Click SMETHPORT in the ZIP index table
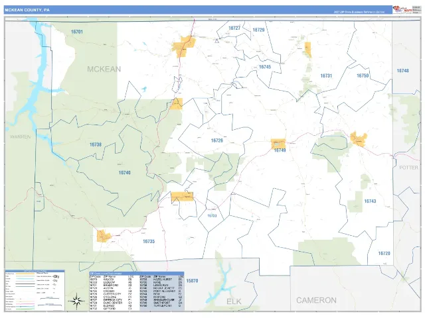This screenshot has height=318, width=425. point(162,303)
